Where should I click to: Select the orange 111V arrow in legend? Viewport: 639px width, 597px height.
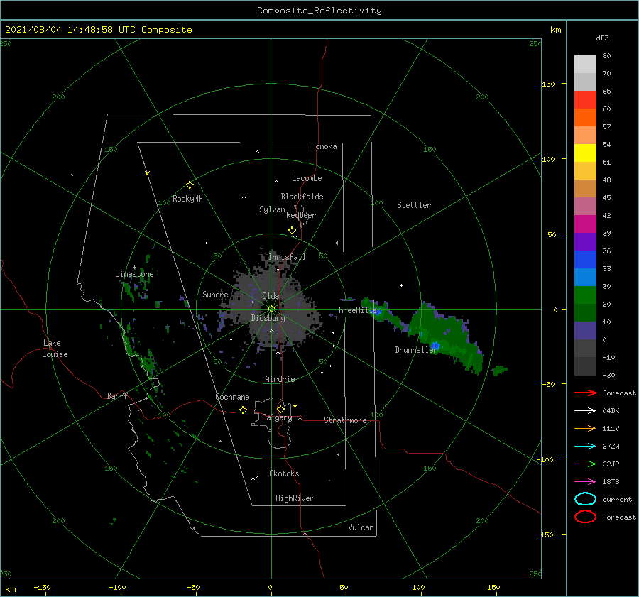(x=585, y=428)
